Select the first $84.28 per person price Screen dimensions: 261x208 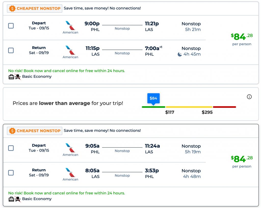pos(242,37)
